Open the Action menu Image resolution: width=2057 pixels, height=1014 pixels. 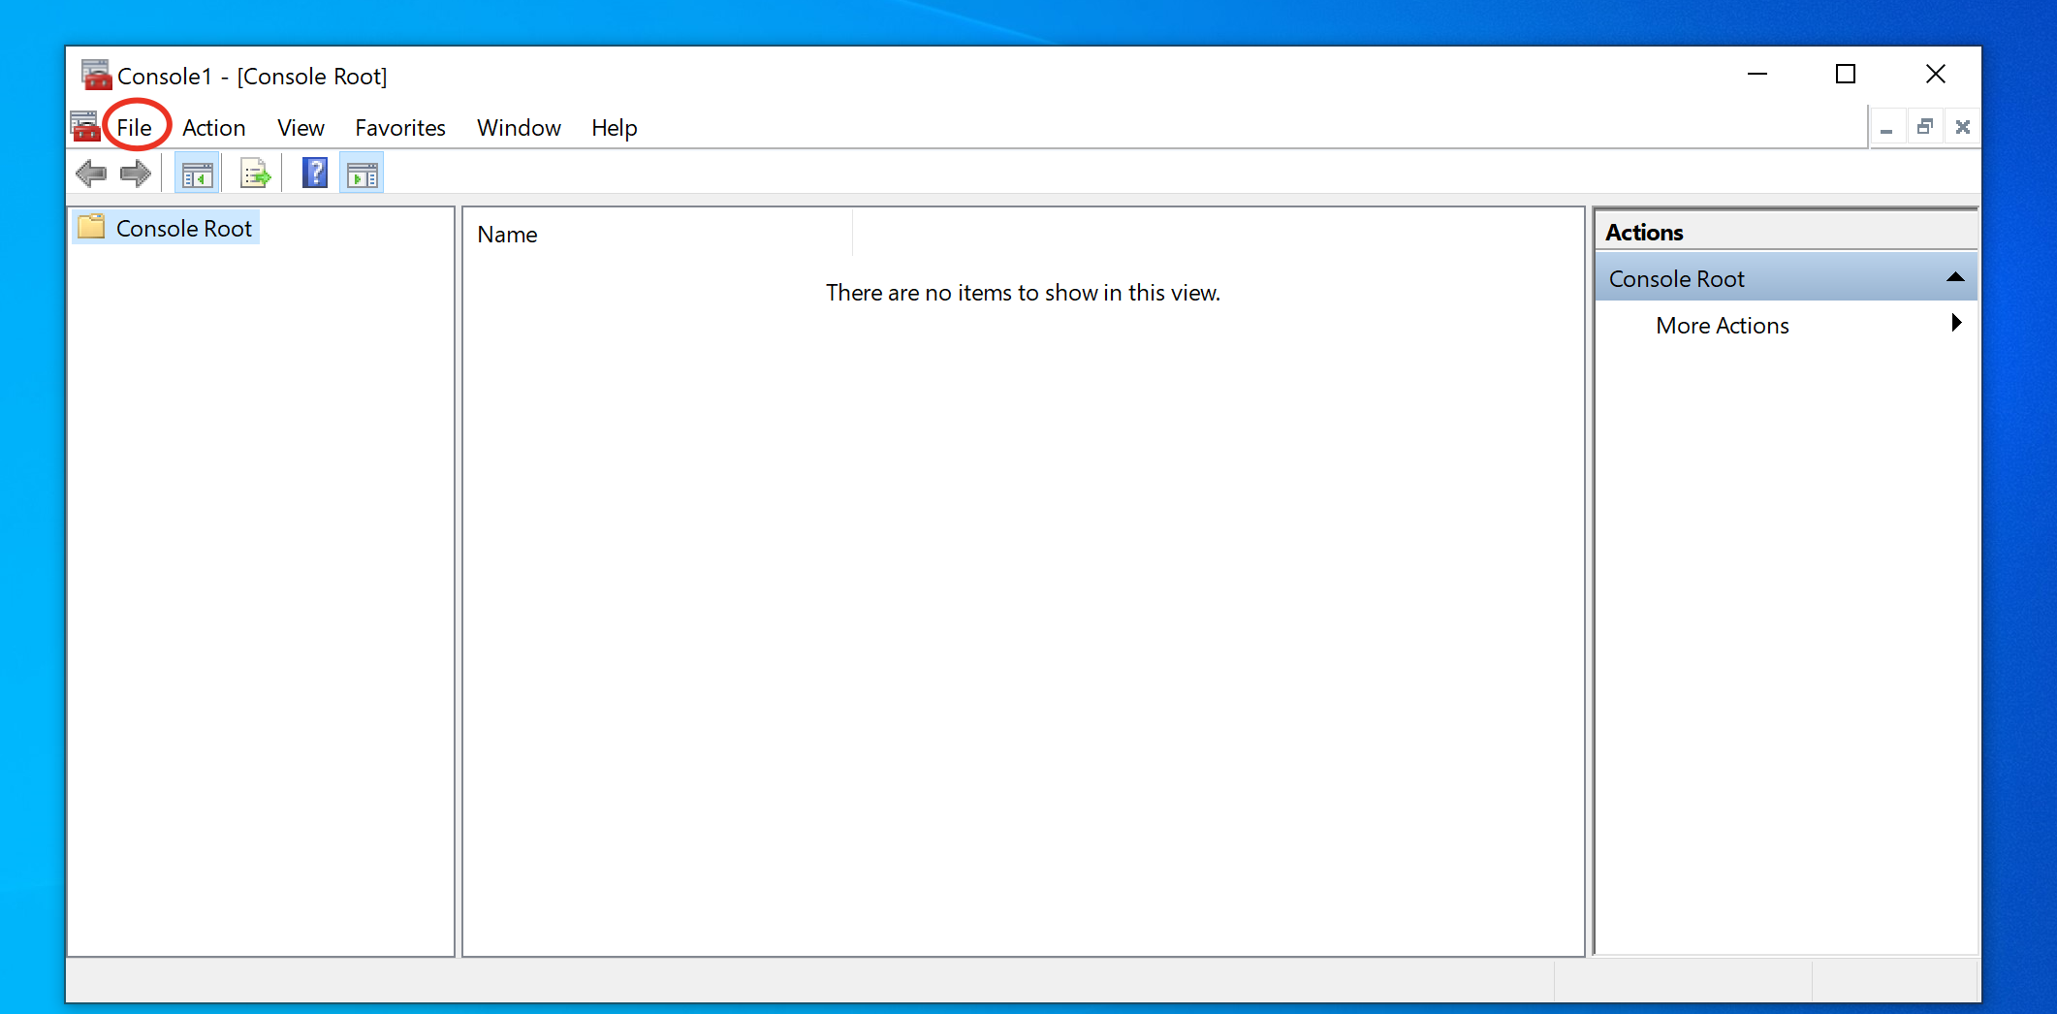(x=213, y=128)
